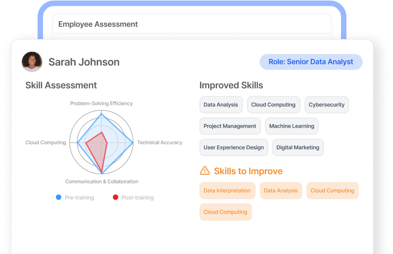Click the Technical Accuracy chart label
The height and width of the screenshot is (254, 393).
point(160,143)
